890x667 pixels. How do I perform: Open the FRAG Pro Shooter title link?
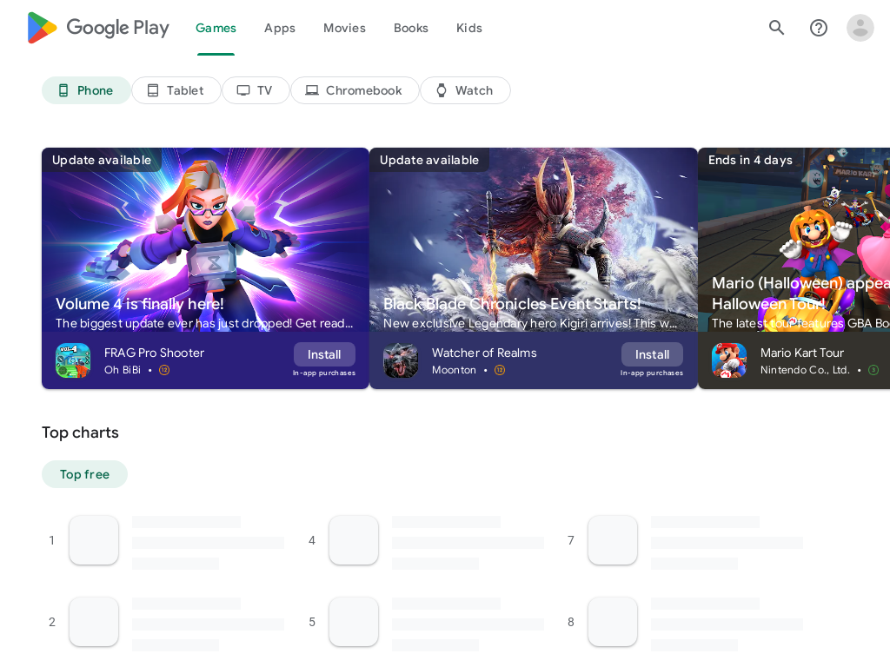[x=154, y=353]
